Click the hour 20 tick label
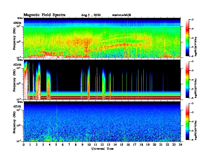This screenshot has width=215, height=166. point(154,145)
